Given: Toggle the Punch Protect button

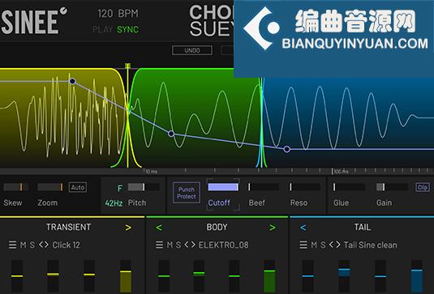Looking at the screenshot, I should [x=187, y=193].
